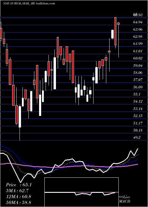Select the 55.1 price axis label
148x207 pixels.
coord(137,94)
